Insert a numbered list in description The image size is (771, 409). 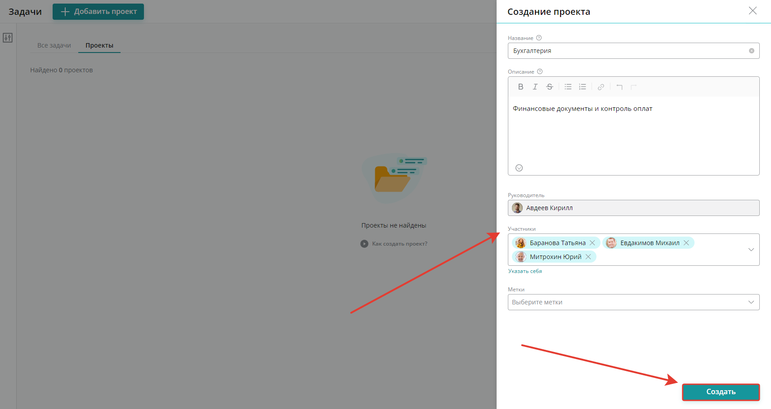point(582,87)
